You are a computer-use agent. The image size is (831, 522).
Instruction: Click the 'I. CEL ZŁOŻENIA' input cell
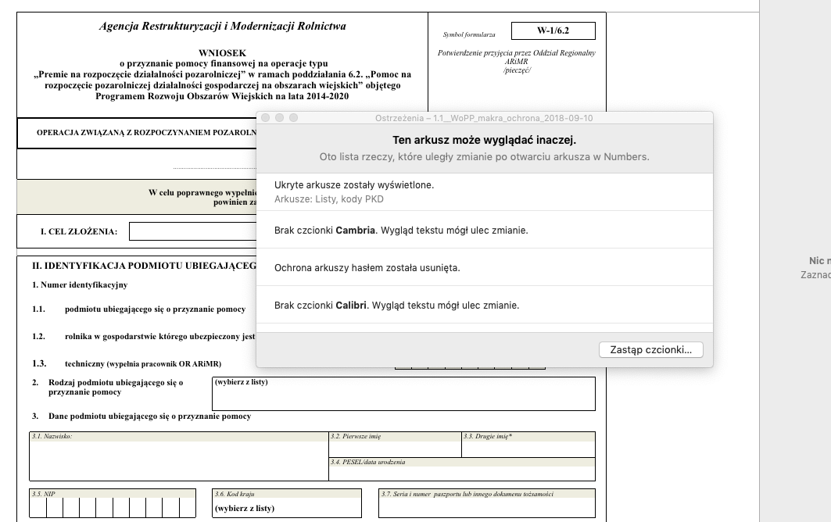pyautogui.click(x=192, y=231)
